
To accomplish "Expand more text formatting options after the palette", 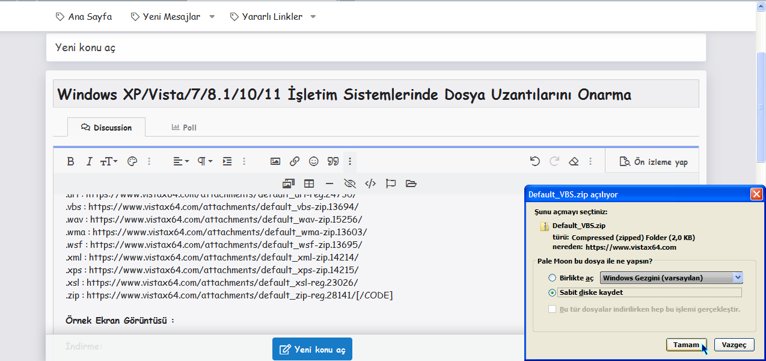I will pyautogui.click(x=149, y=161).
